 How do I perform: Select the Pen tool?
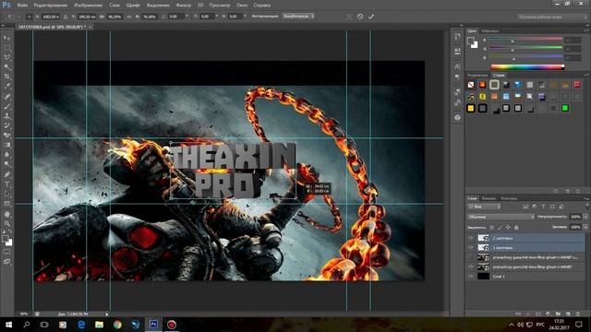click(x=6, y=174)
